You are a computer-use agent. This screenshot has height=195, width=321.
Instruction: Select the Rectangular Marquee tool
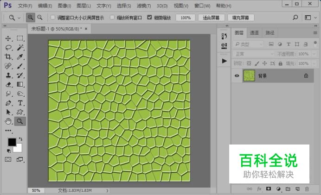[x=20, y=38]
